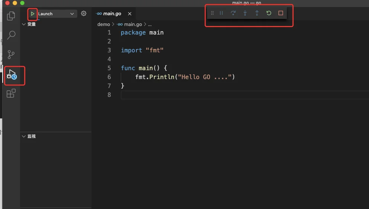The height and width of the screenshot is (209, 369).
Task: Click line number 6 in gutter
Action: pos(109,77)
